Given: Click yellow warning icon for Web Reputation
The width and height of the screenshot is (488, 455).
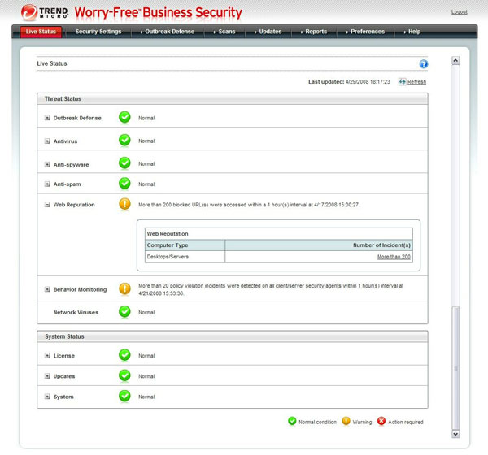Looking at the screenshot, I should (x=124, y=204).
